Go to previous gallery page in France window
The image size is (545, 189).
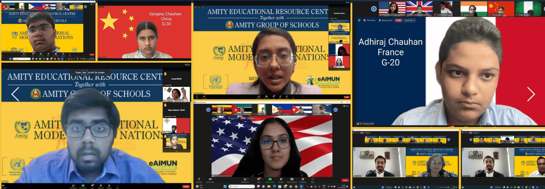click(x=374, y=9)
